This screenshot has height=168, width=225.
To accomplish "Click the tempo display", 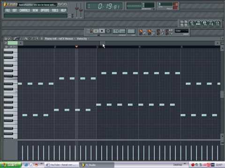I will pos(119,31).
